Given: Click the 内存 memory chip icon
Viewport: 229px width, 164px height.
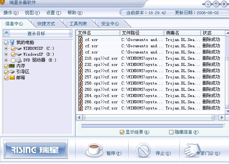Looking at the screenshot, I should tap(12, 66).
